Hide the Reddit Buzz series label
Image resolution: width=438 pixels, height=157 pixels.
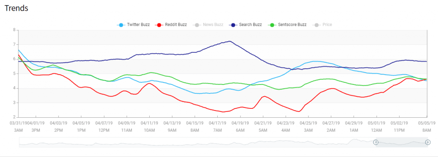click(176, 25)
